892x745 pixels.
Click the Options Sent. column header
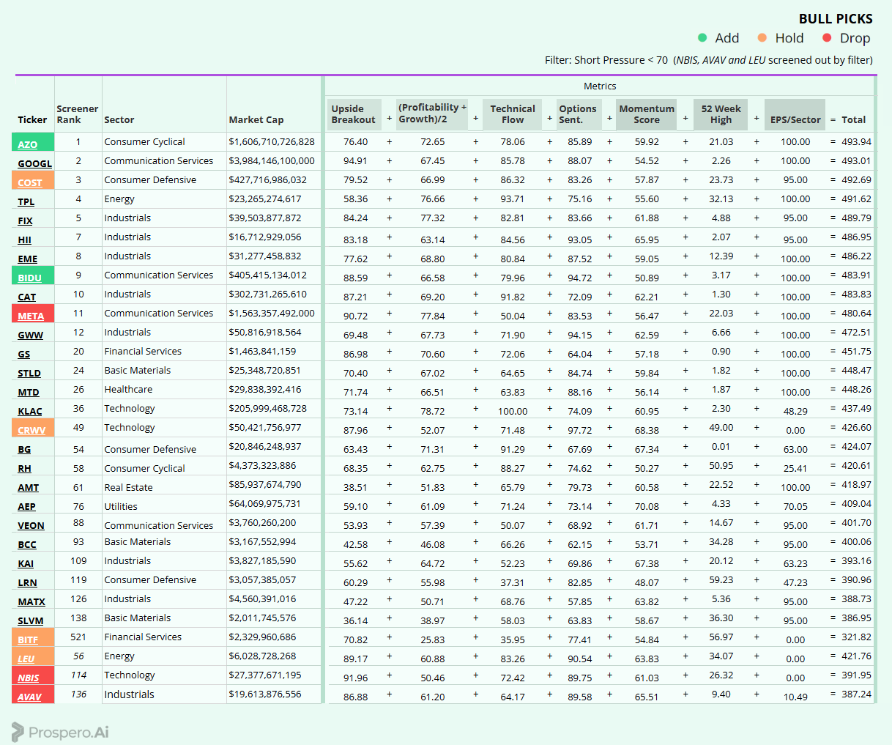click(x=578, y=114)
